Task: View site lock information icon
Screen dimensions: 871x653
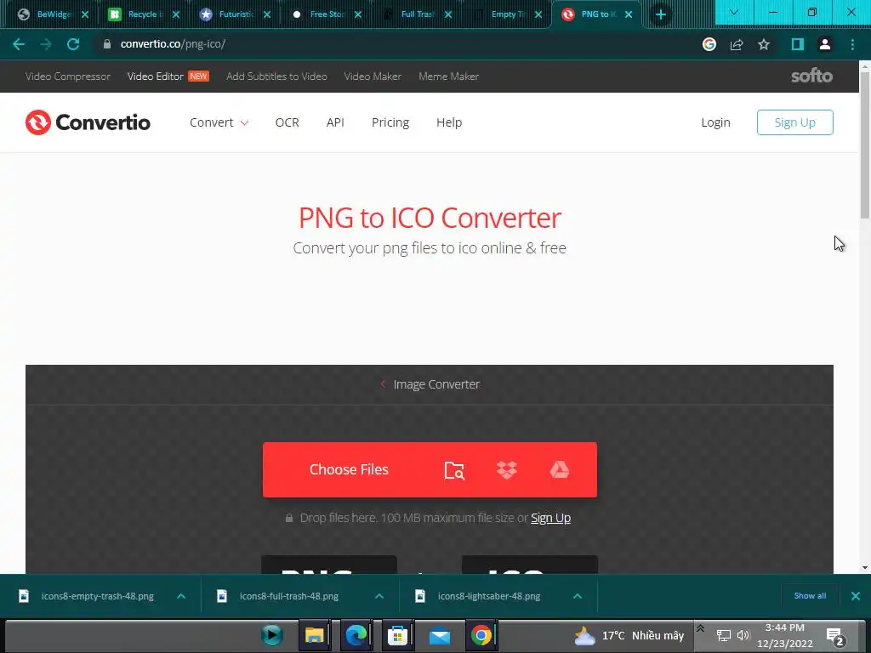Action: click(107, 44)
